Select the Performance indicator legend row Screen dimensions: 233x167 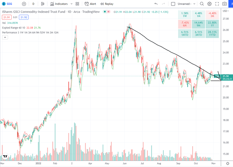[30, 33]
